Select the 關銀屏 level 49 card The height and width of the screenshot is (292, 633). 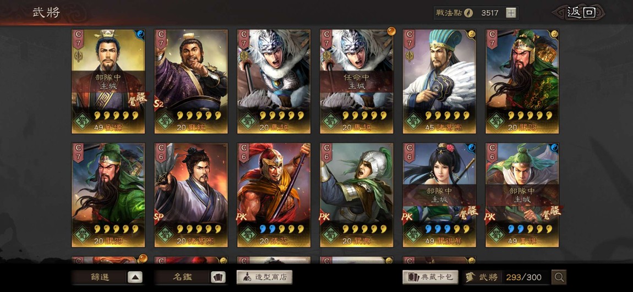pos(439,195)
